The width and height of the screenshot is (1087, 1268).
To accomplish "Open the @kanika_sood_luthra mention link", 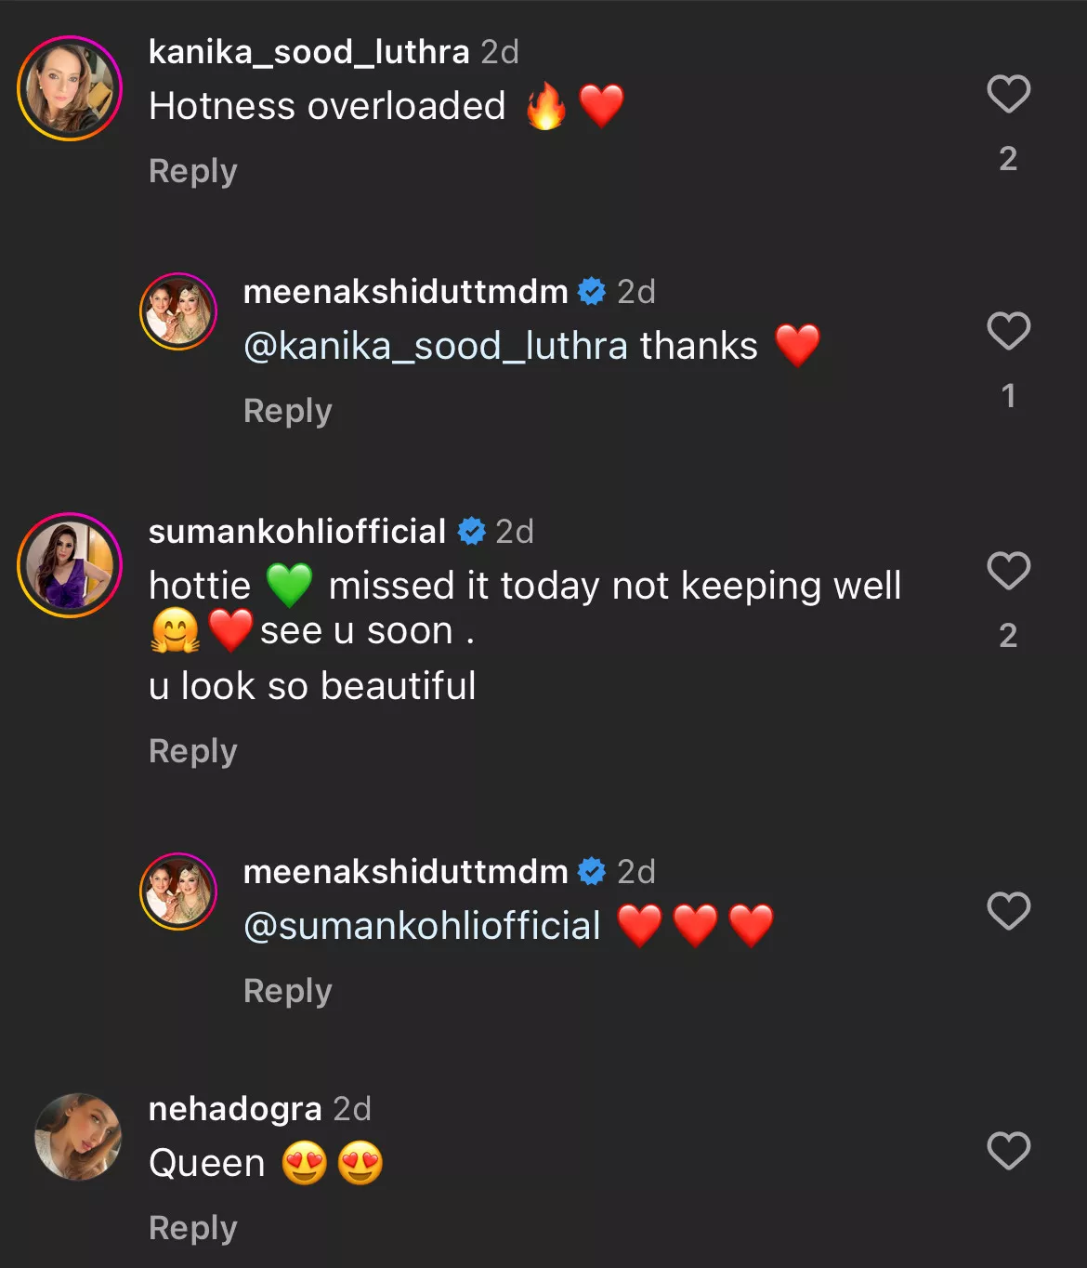I will point(436,346).
